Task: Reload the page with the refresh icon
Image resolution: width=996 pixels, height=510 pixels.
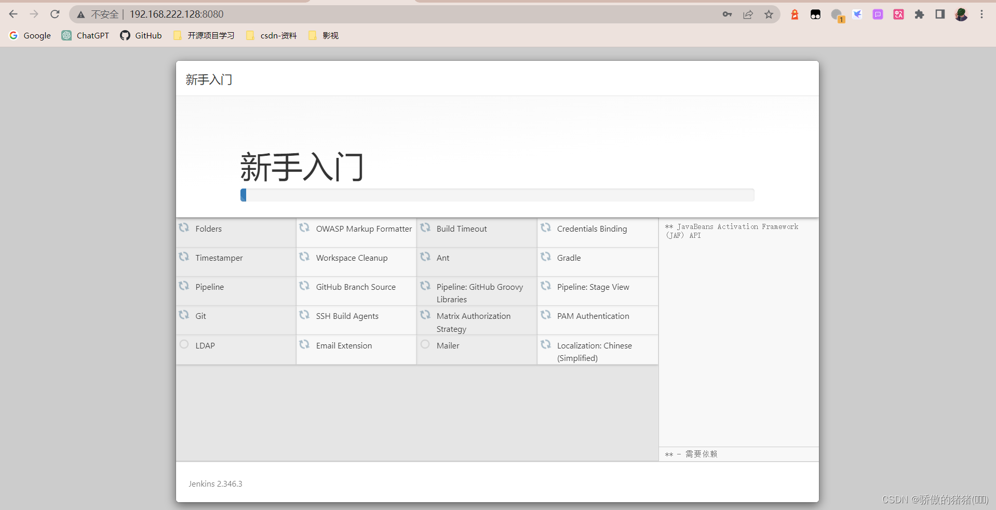Action: 55,15
